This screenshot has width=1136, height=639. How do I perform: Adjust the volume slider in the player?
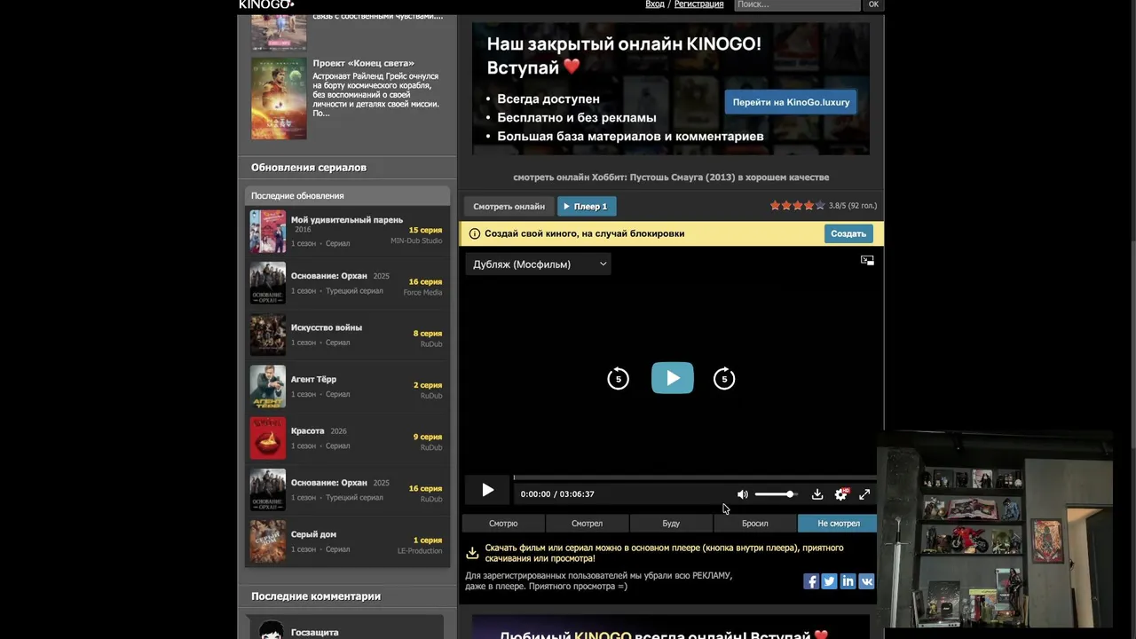(x=777, y=494)
